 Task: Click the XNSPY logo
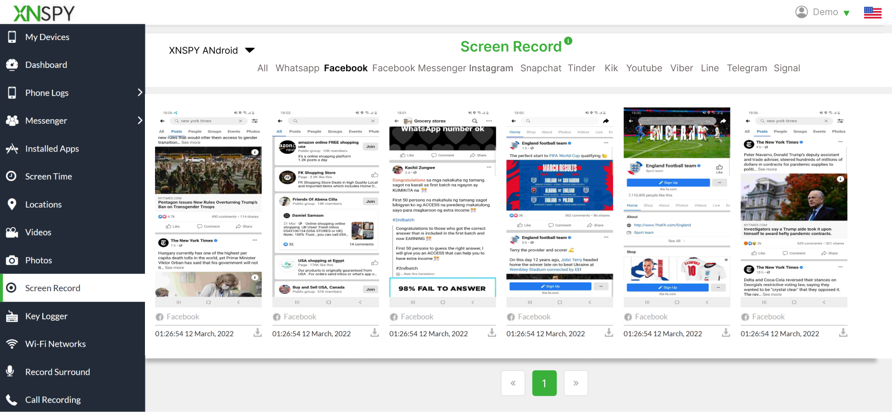coord(43,13)
